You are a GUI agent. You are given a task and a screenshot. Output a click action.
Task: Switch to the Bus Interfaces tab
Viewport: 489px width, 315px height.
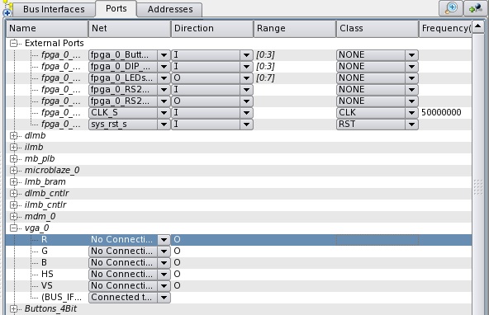pos(54,9)
